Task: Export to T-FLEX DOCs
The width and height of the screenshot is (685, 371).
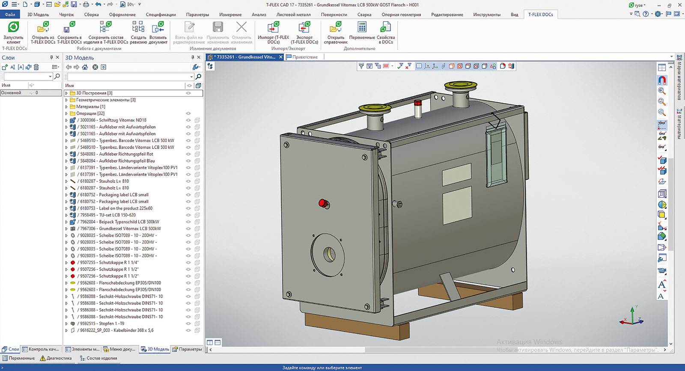Action: [x=304, y=33]
